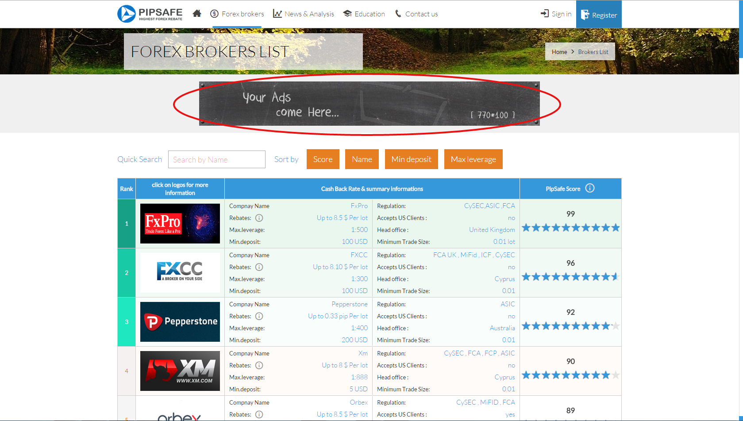Click the Register button
This screenshot has width=743, height=421.
(x=599, y=15)
